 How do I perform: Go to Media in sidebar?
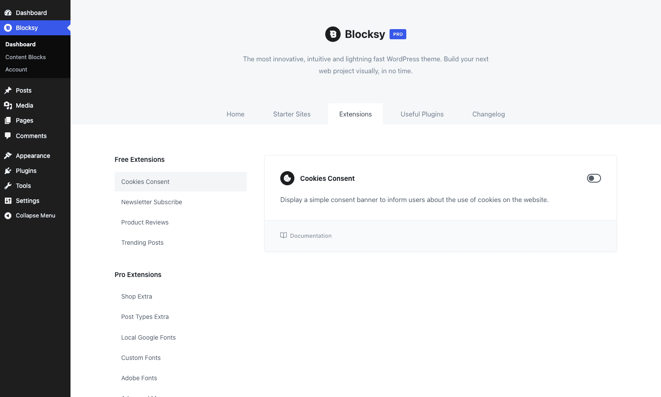coord(35,105)
